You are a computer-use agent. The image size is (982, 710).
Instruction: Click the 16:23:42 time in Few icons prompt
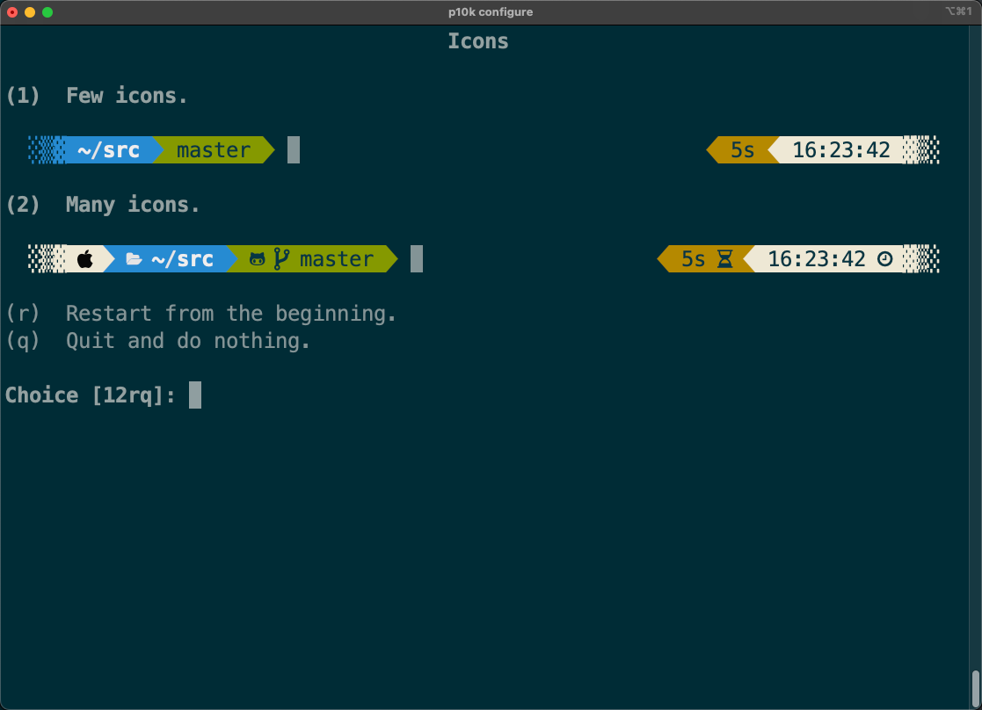[840, 150]
